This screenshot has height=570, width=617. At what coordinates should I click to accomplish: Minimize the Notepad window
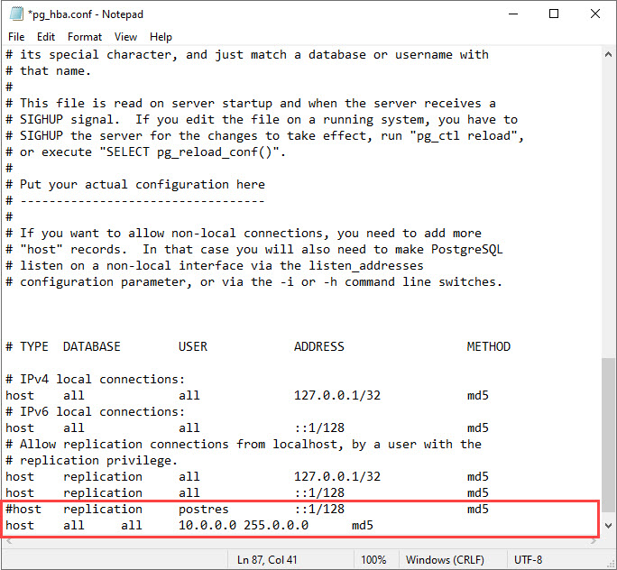512,14
